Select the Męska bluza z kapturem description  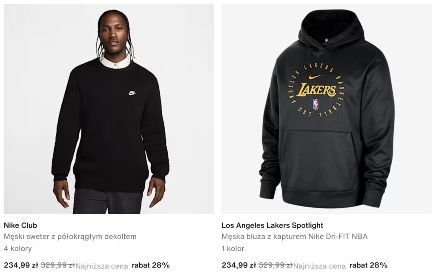pyautogui.click(x=295, y=236)
